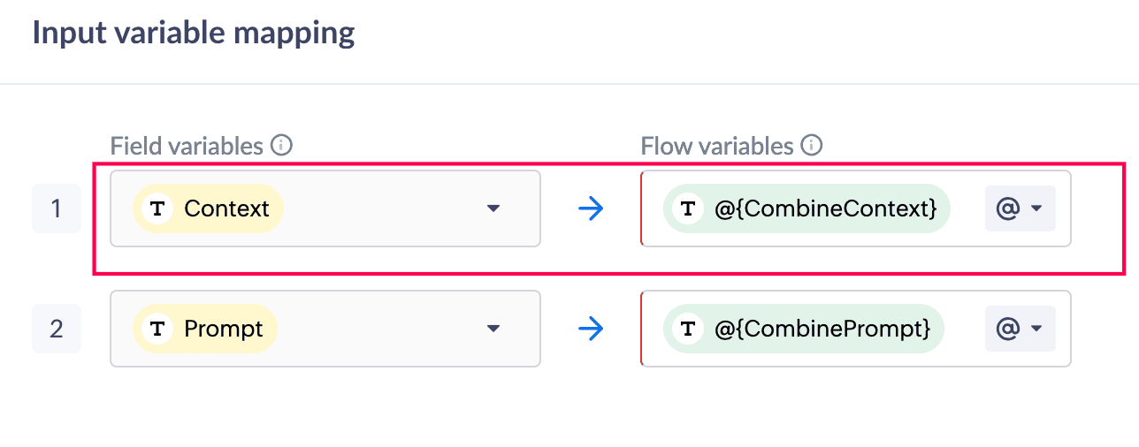This screenshot has height=447, width=1139.
Task: Open the @ variable picker for CombineContext
Action: 1020,209
